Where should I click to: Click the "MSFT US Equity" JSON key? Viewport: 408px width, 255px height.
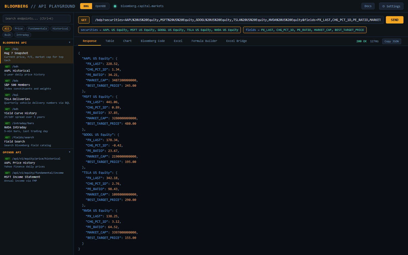(x=97, y=97)
